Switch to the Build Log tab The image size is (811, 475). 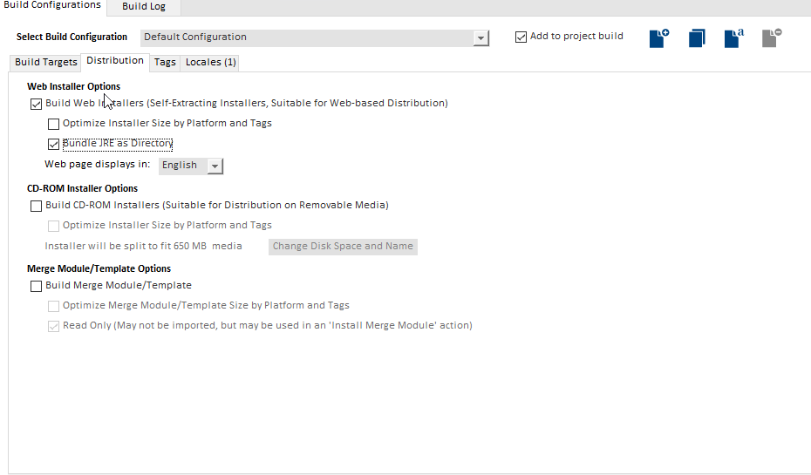145,7
